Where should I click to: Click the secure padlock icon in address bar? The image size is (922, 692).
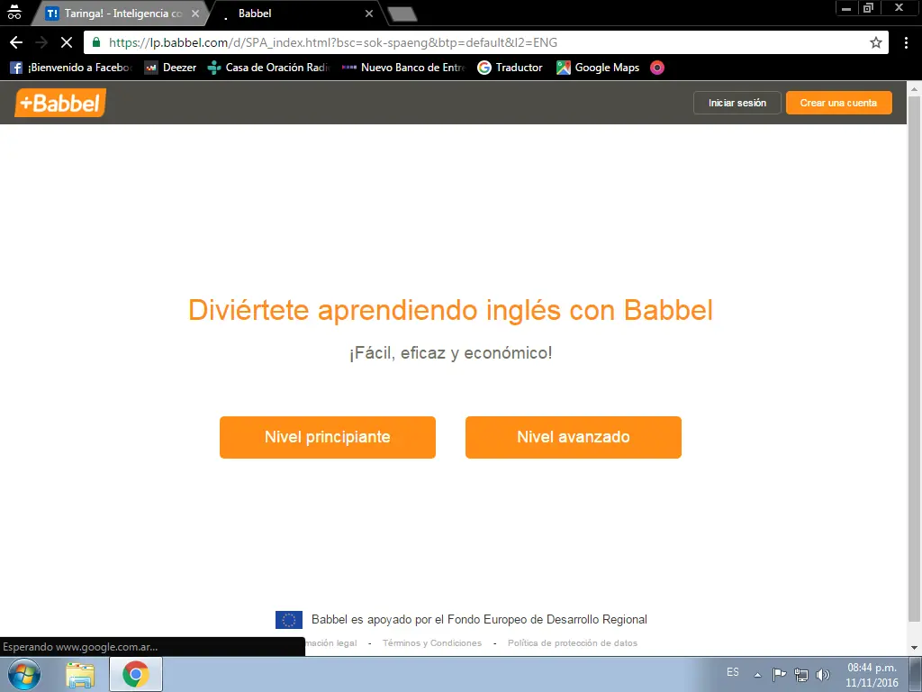coord(96,41)
